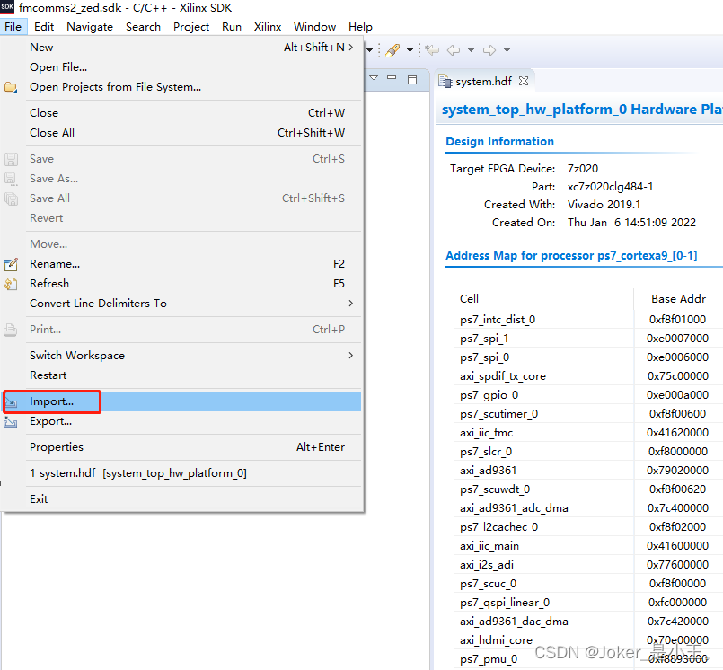Open the Help menu
Image resolution: width=723 pixels, height=670 pixels.
click(x=360, y=27)
